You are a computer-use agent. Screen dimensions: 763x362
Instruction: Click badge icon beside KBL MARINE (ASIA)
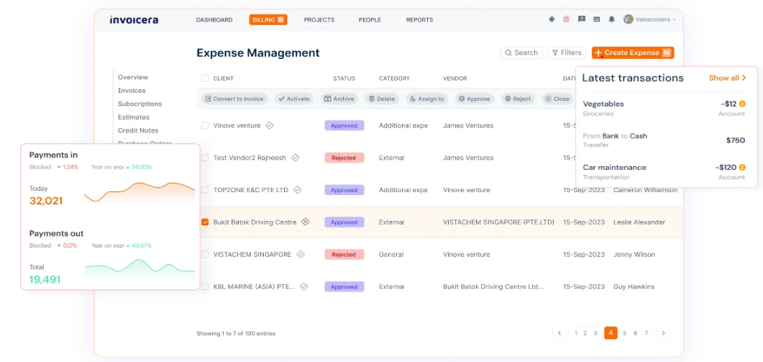pyautogui.click(x=304, y=286)
